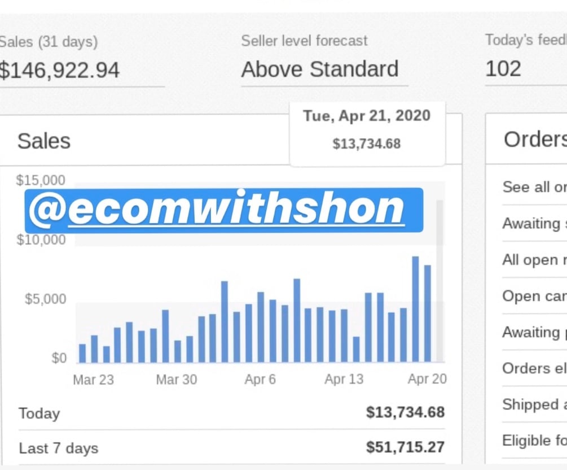View All open returns
This screenshot has width=567, height=470.
tap(533, 260)
